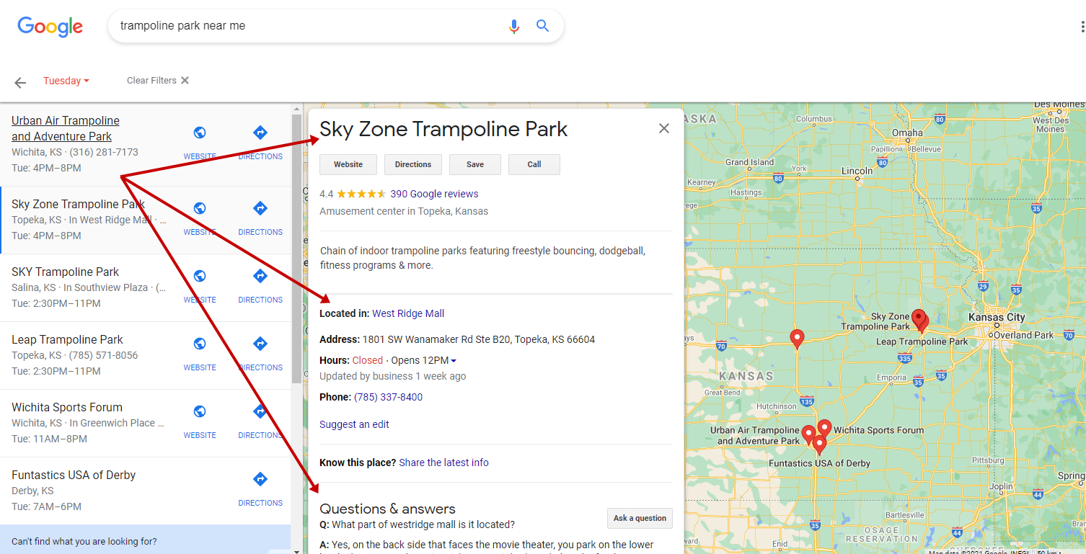Click Lincoln city label on map
The width and height of the screenshot is (1086, 554).
(857, 171)
